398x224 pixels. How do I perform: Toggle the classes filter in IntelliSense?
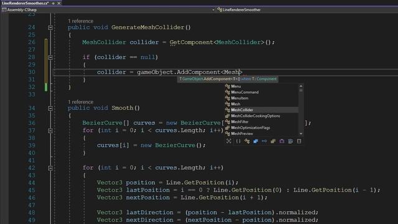tap(247, 141)
